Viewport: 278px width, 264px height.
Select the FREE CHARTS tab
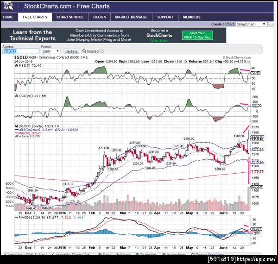35,17
